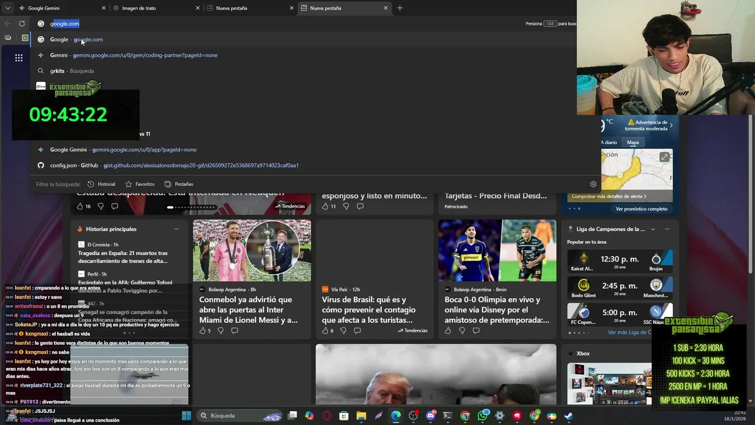
Task: Open the Trump photo article thumbnail
Action: click(x=436, y=375)
